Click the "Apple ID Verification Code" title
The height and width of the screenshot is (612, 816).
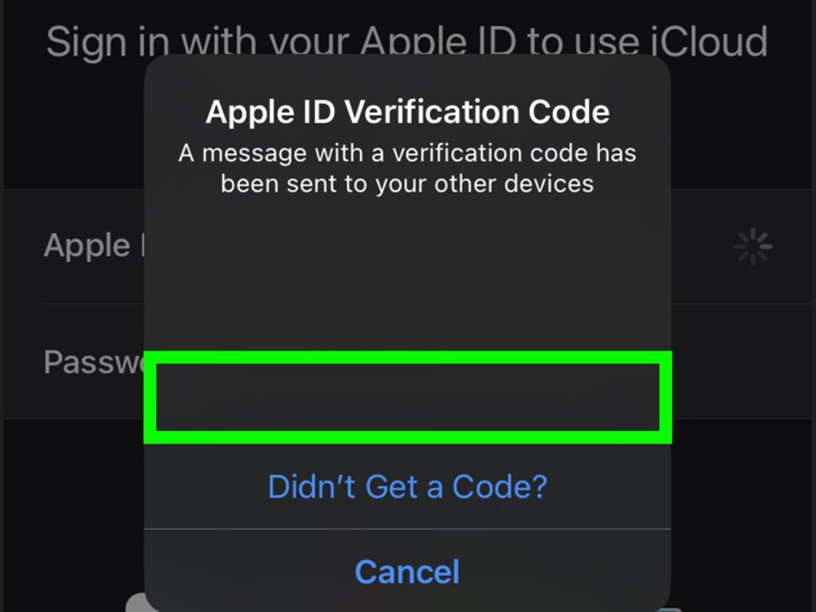tap(407, 112)
